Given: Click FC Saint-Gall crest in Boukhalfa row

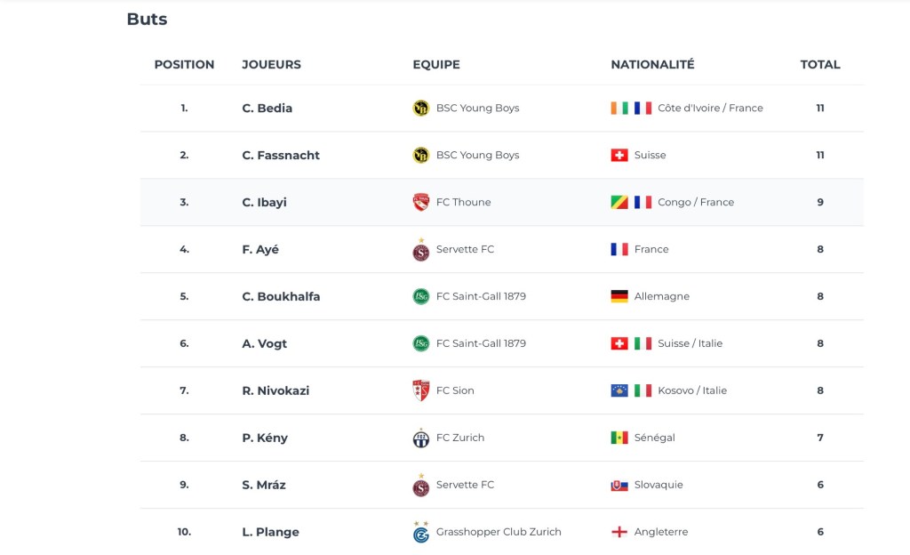Looking at the screenshot, I should click(421, 297).
